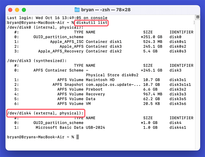Click the "*251.0 GB" size value

pyautogui.click(x=151, y=37)
